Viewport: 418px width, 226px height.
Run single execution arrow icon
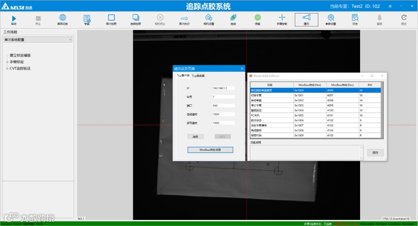(x=185, y=18)
